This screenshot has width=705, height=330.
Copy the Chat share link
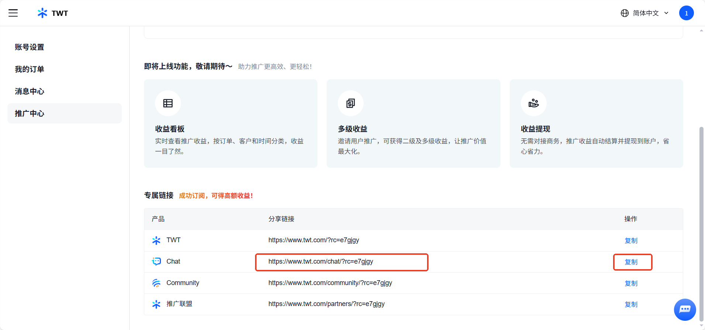coord(631,262)
